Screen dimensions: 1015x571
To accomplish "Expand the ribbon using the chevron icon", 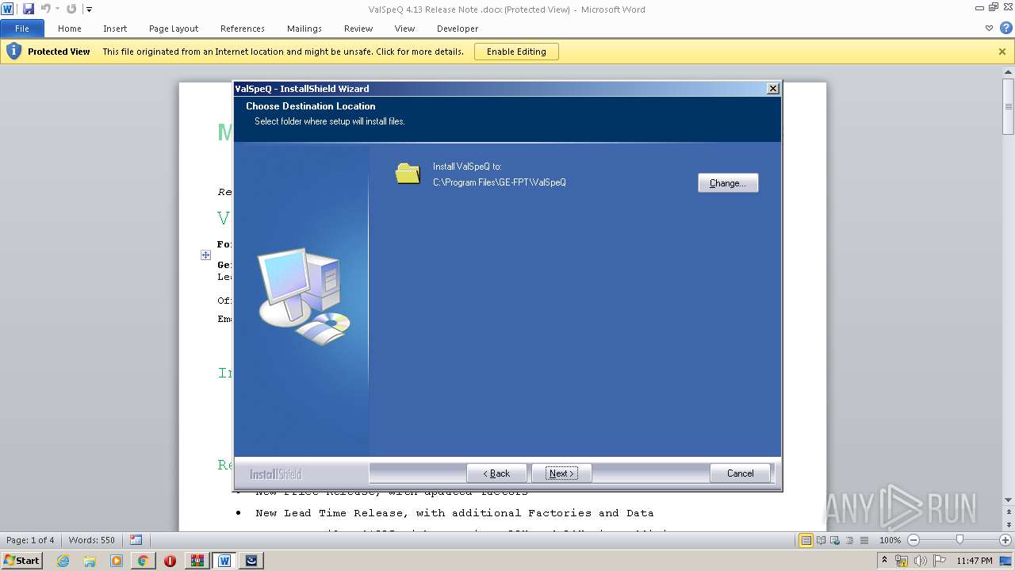I will [x=989, y=28].
